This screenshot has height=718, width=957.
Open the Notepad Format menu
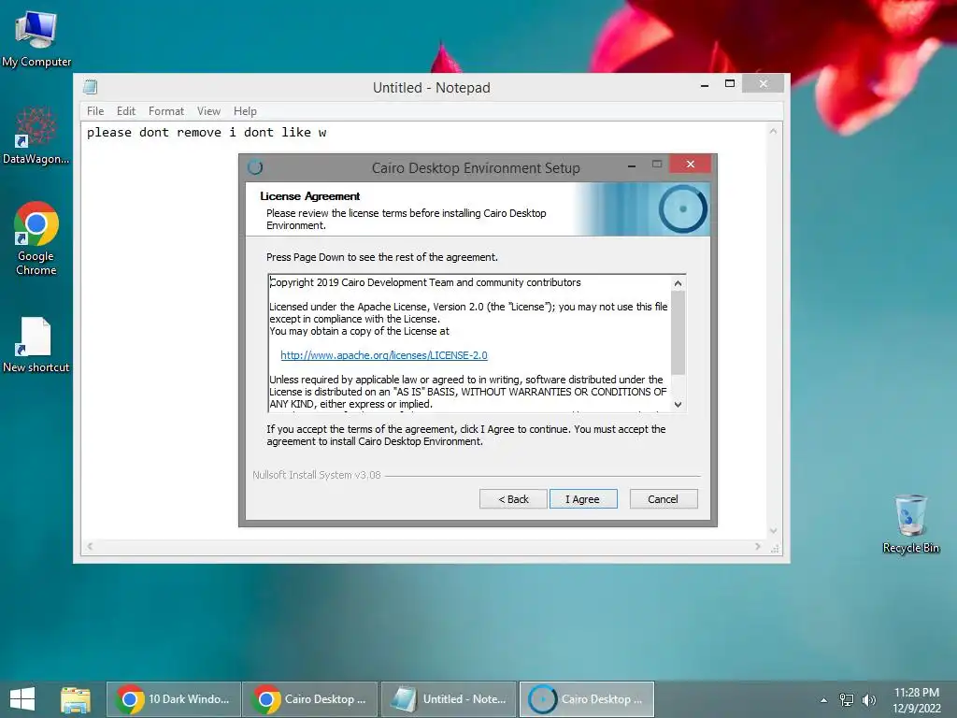pos(166,111)
